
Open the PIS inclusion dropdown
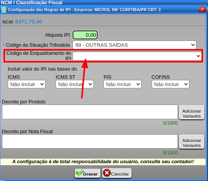pyautogui.click(x=122, y=84)
